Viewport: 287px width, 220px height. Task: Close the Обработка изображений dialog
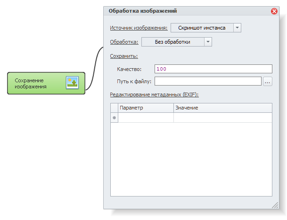[274, 11]
